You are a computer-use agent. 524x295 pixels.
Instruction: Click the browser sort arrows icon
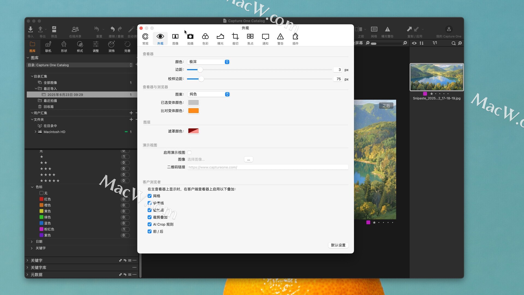point(422,43)
